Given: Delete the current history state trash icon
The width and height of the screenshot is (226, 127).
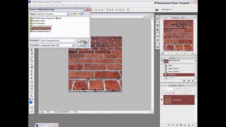Looking at the screenshot, I should point(193,81).
